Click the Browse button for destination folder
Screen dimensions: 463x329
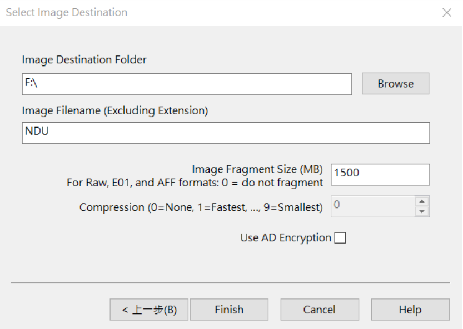(x=395, y=84)
